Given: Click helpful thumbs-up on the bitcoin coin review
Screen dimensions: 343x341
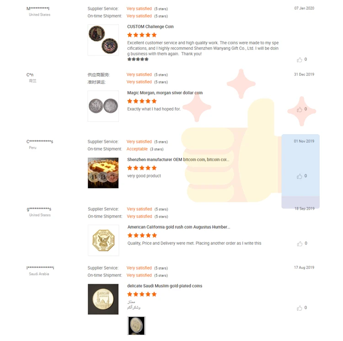Looking at the screenshot, I should click(300, 176).
